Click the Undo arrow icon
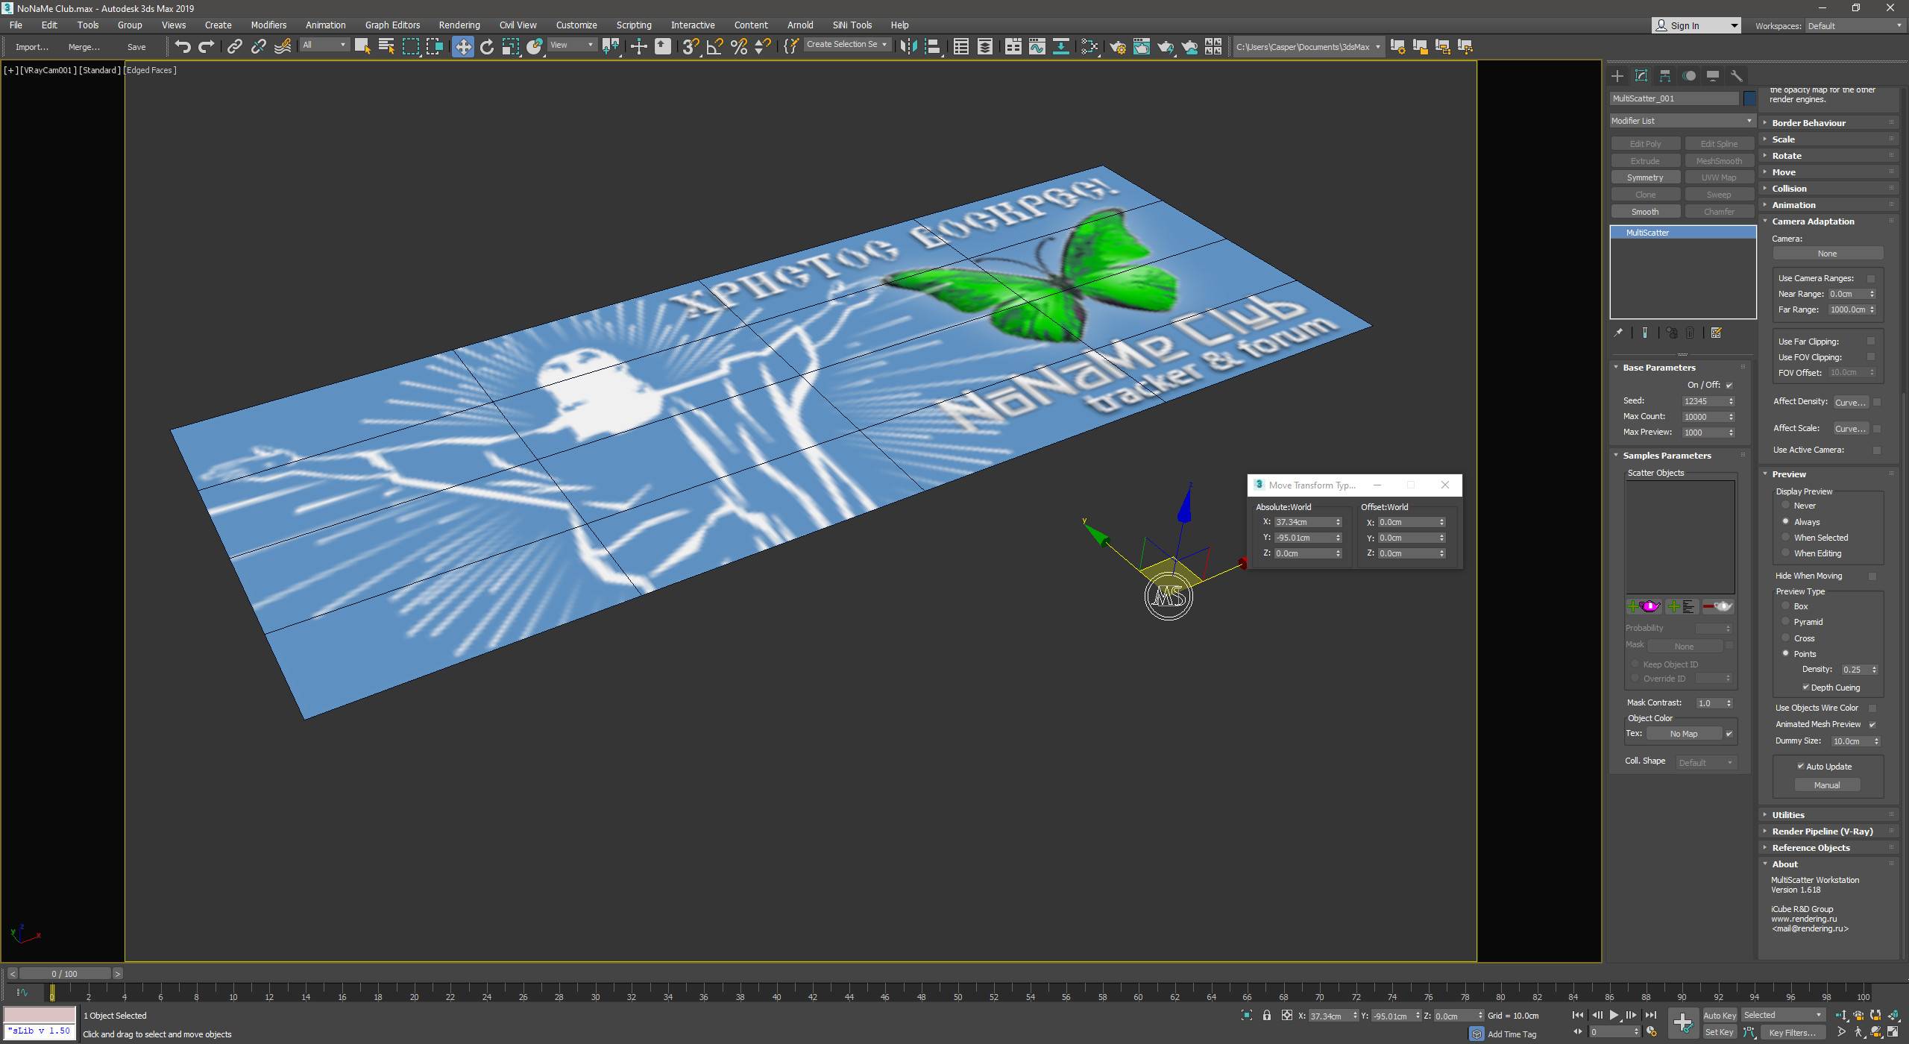This screenshot has height=1044, width=1909. (x=183, y=46)
